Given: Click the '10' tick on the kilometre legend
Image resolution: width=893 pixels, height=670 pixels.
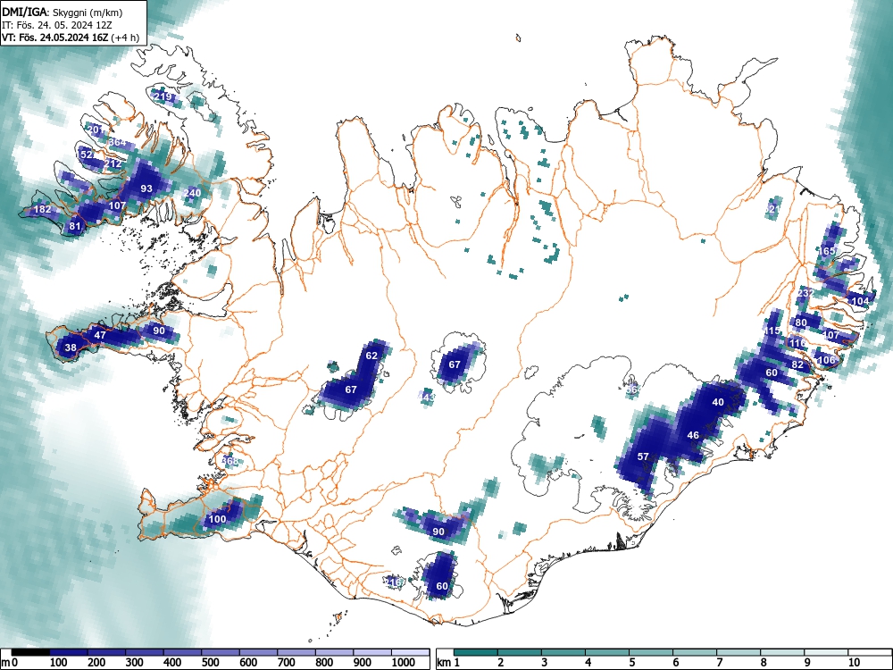Looking at the screenshot, I should (853, 663).
